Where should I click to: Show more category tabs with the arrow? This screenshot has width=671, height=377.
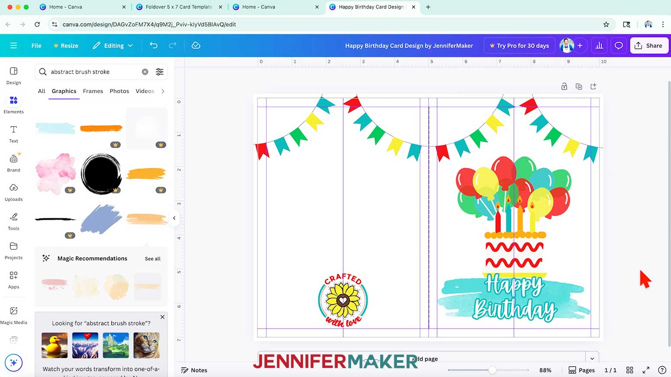coord(163,91)
